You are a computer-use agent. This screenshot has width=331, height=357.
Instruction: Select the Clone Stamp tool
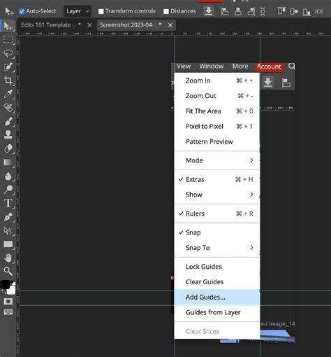click(x=8, y=135)
